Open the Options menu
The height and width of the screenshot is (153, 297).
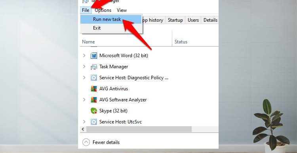103,10
